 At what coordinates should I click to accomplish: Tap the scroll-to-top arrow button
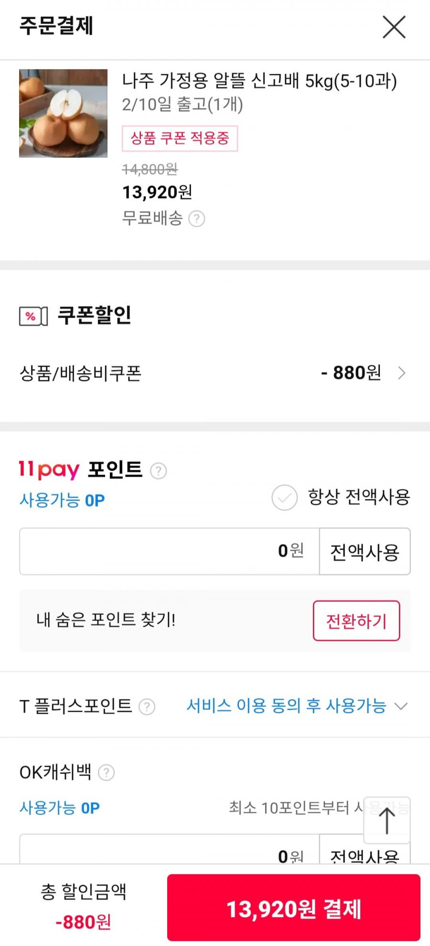(387, 820)
